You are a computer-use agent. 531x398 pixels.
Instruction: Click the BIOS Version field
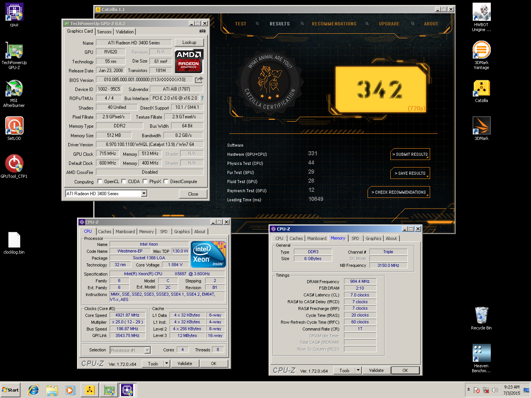coord(145,80)
